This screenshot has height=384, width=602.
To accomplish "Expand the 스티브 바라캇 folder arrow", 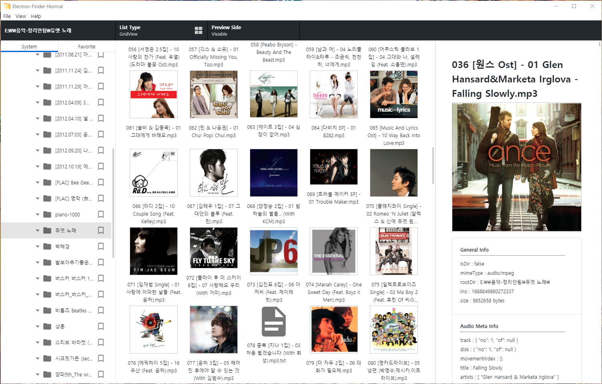I will click(x=38, y=342).
